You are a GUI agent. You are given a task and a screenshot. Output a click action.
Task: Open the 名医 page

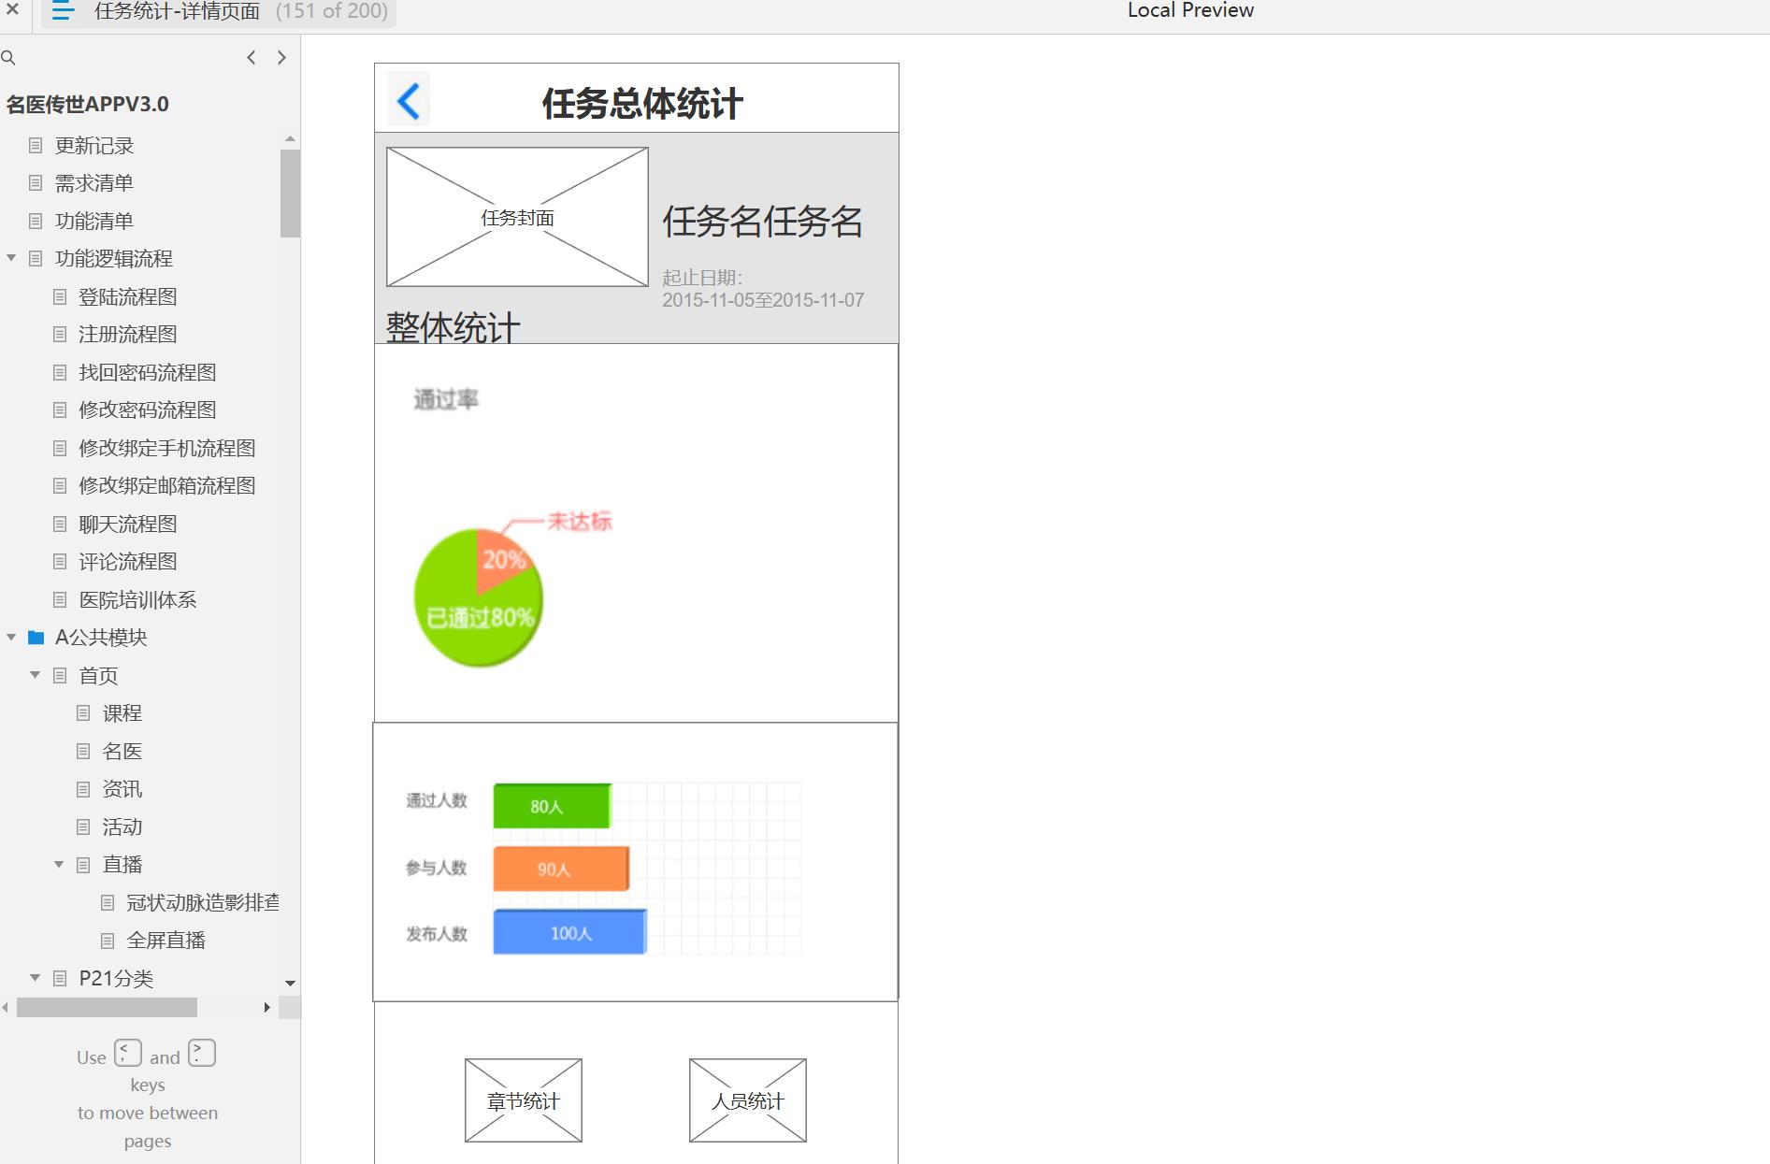point(122,751)
